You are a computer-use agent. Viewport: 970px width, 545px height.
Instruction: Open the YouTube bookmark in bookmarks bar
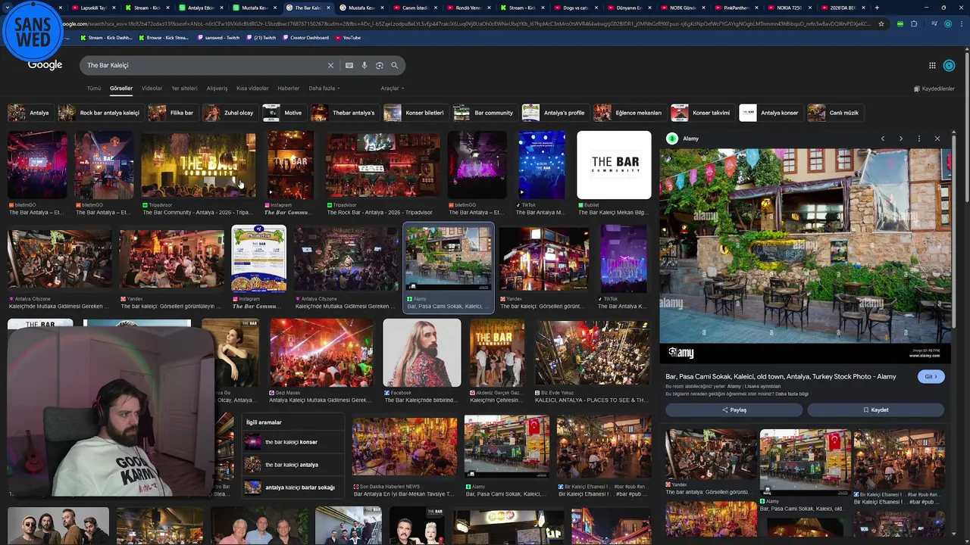click(348, 37)
